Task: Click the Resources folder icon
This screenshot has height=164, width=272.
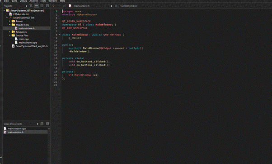Action: pyautogui.click(x=13, y=32)
